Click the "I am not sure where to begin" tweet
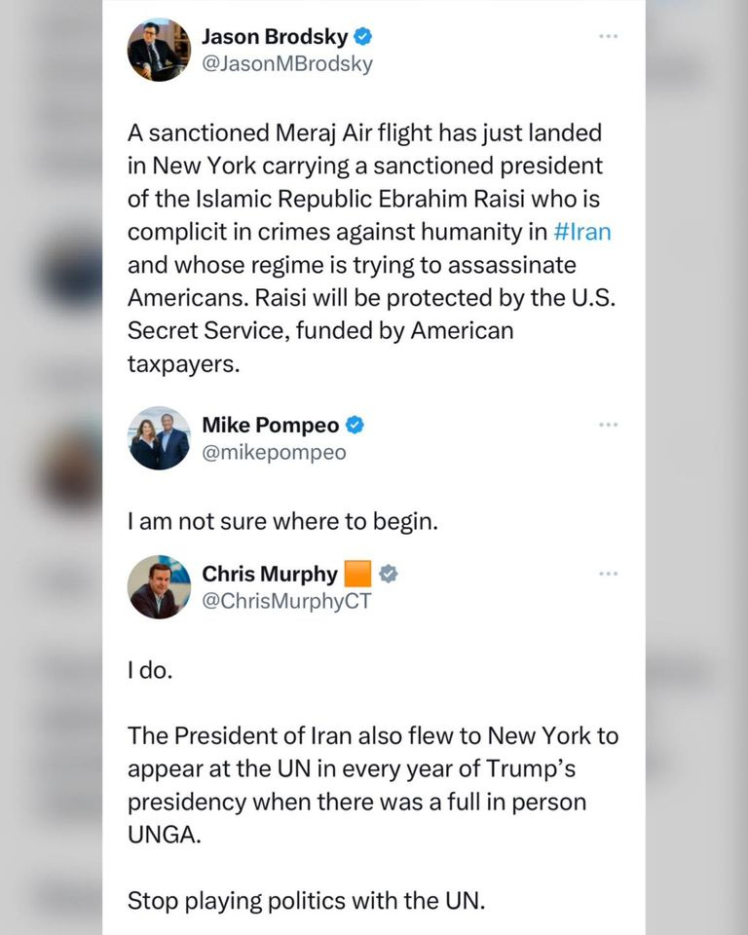This screenshot has width=748, height=935. [282, 522]
